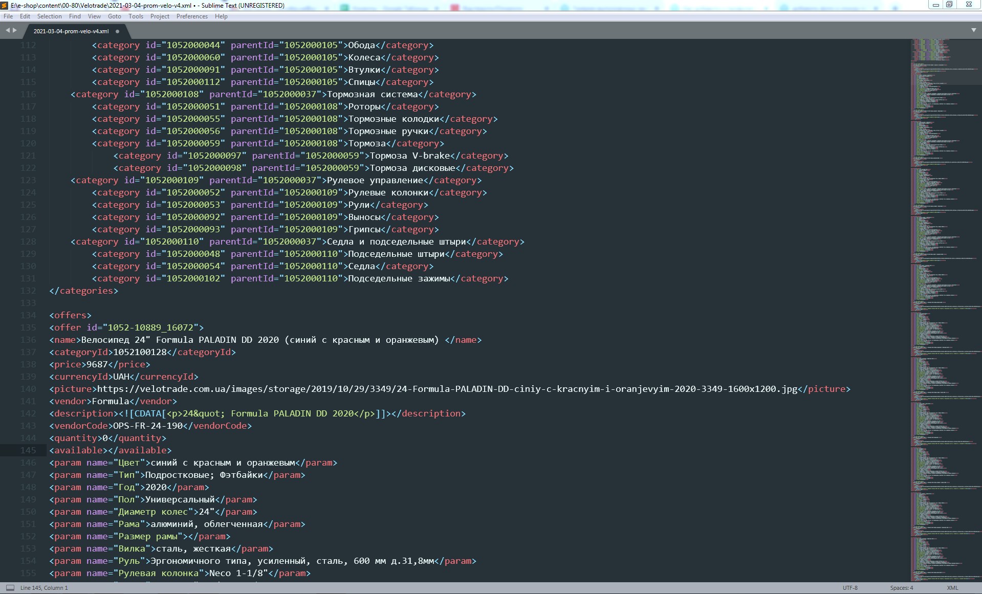
Task: Click the Тормозная система category text
Action: tap(373, 94)
